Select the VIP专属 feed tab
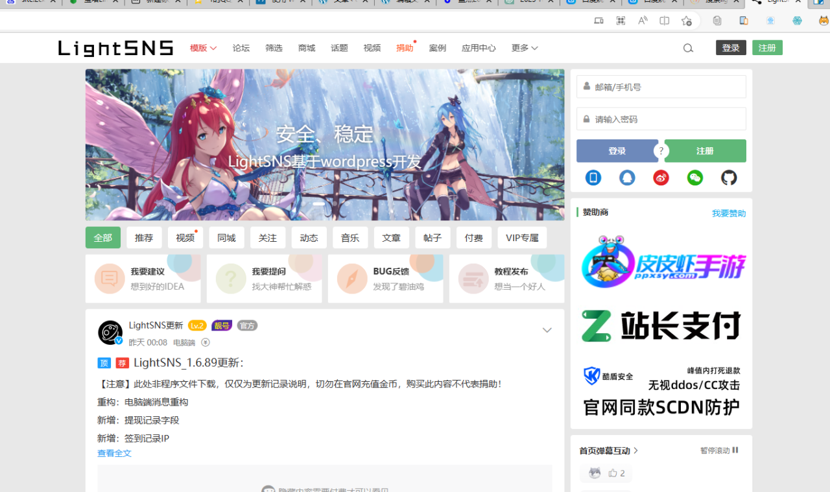830x492 pixels. pyautogui.click(x=522, y=237)
